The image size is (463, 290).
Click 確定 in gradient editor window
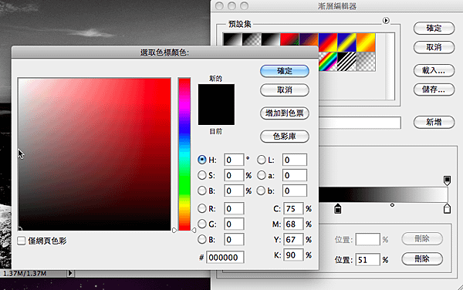(434, 29)
